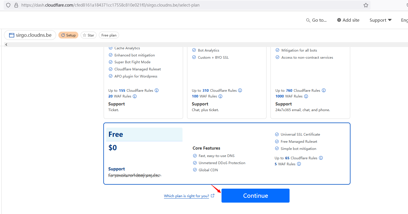This screenshot has width=408, height=214.
Task: Click the Add site plus icon
Action: point(339,20)
